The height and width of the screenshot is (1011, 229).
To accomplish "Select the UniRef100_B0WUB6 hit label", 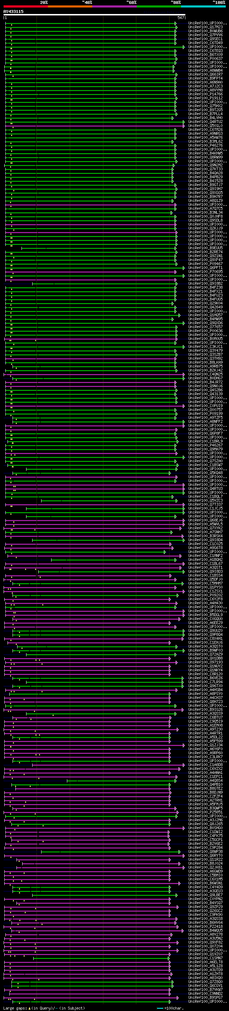I will click(x=205, y=32).
